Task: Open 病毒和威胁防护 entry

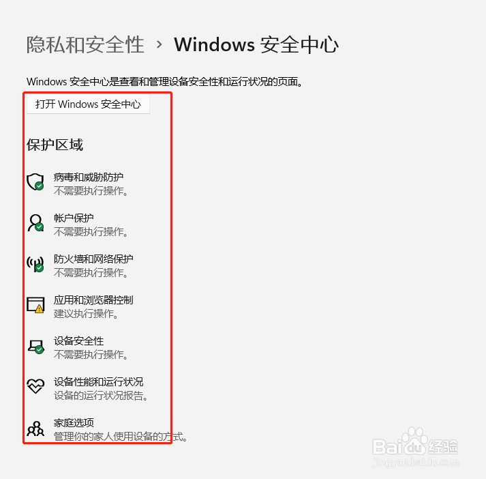Action: [89, 177]
